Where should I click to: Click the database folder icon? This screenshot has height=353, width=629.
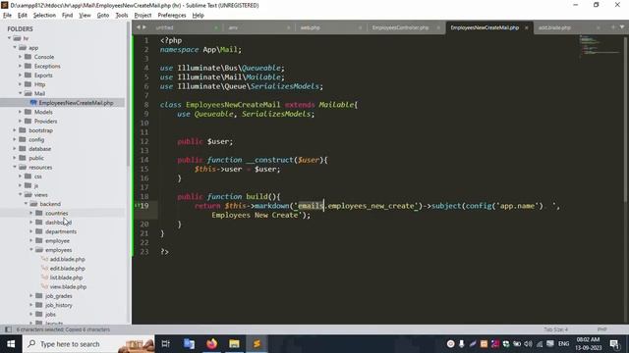coord(23,149)
